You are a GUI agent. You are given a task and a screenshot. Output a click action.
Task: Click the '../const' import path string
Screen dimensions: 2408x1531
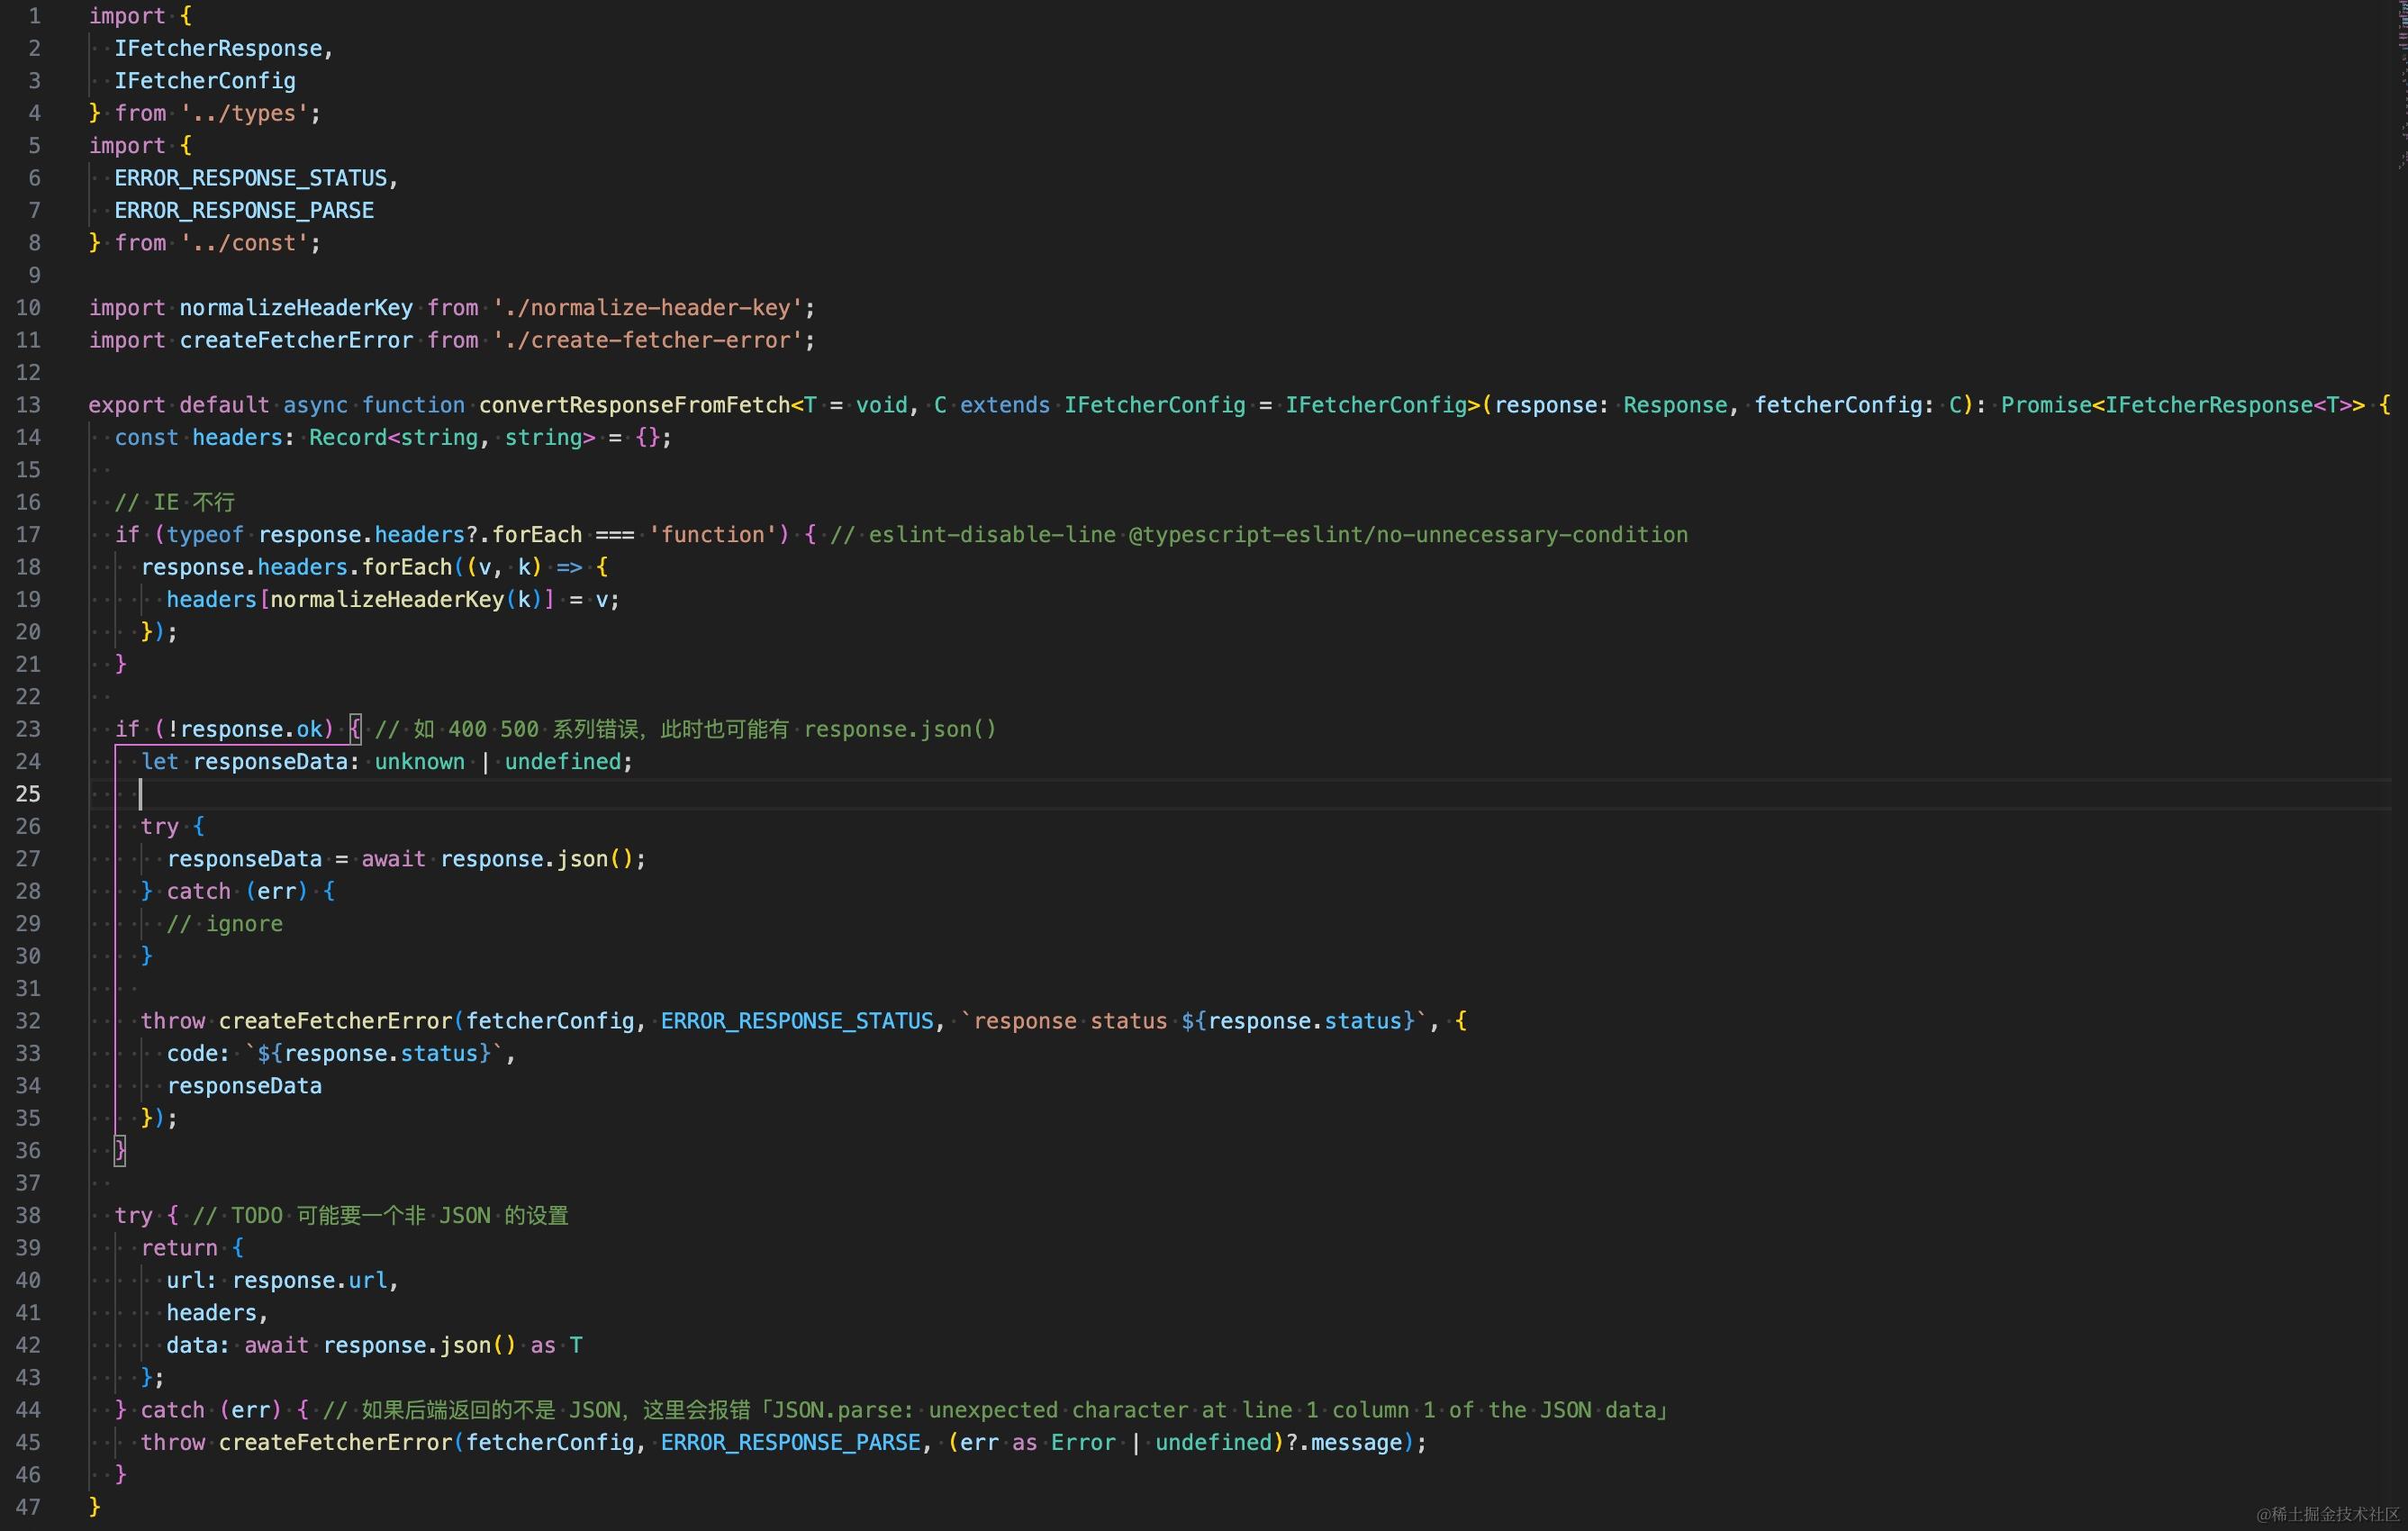tap(244, 243)
